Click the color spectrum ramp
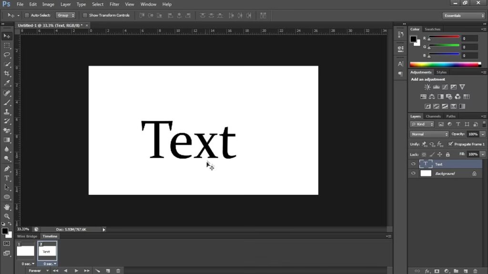The height and width of the screenshot is (274, 488). click(446, 65)
